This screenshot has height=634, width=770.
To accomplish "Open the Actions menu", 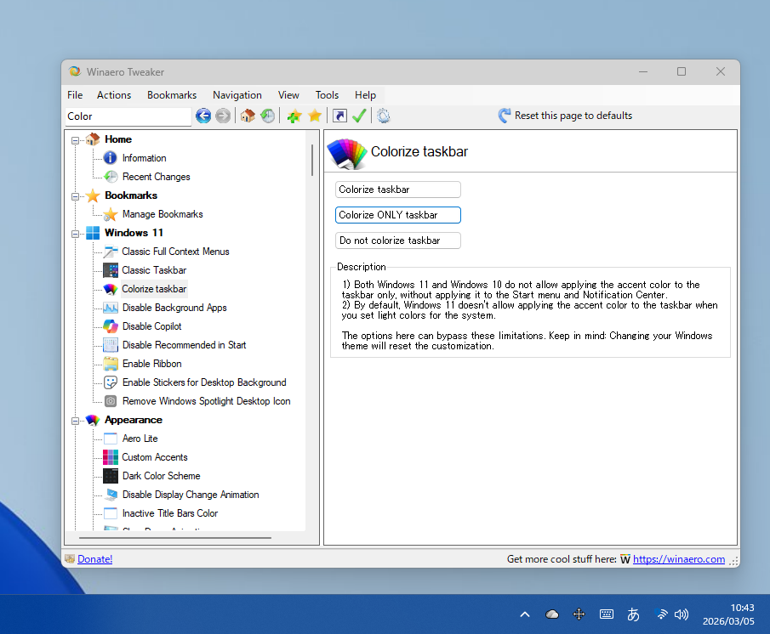I will pos(114,95).
